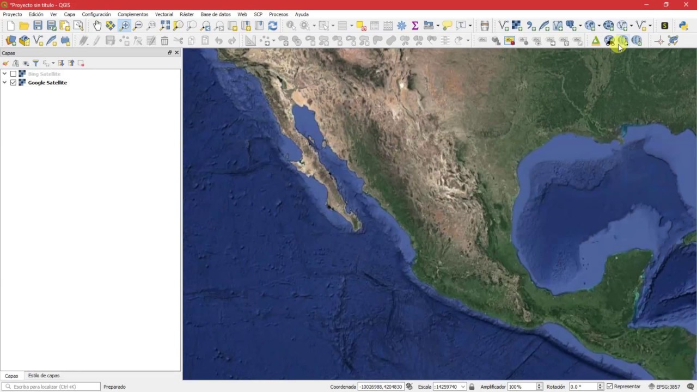The width and height of the screenshot is (697, 392).
Task: Toggle the Representar render checkbox
Action: coord(609,387)
